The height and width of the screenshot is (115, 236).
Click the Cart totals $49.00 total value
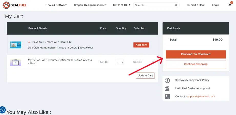pyautogui.click(x=218, y=40)
